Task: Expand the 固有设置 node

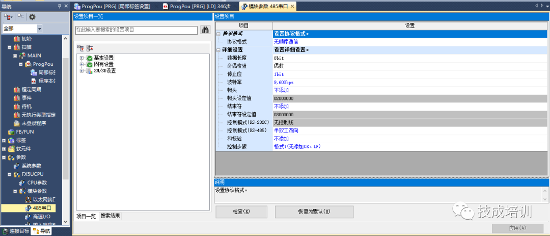Action: point(81,64)
